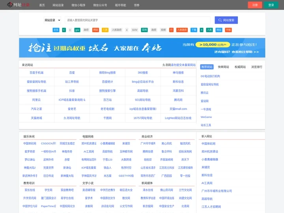This screenshot has height=213, width=284.
Task: Open the 360搜索 link
Action: (x=143, y=73)
